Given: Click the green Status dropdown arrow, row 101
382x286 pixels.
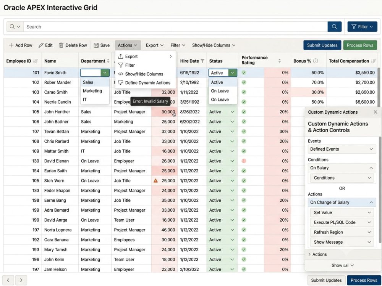Looking at the screenshot, I should click(233, 73).
